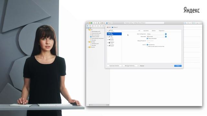Select the Test action wrench icon
207x116 pixels.
click(x=109, y=37)
